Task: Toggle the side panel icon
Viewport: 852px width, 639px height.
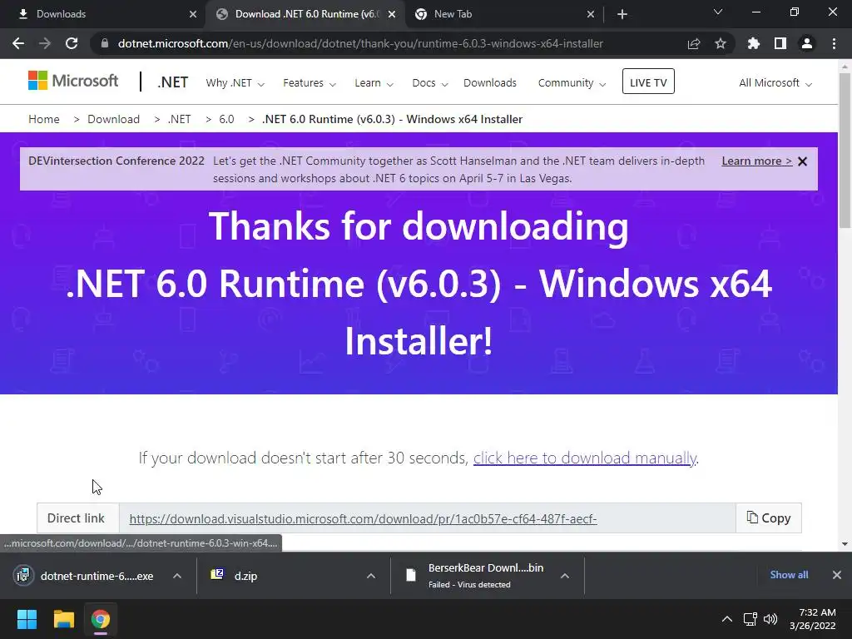Action: (780, 43)
